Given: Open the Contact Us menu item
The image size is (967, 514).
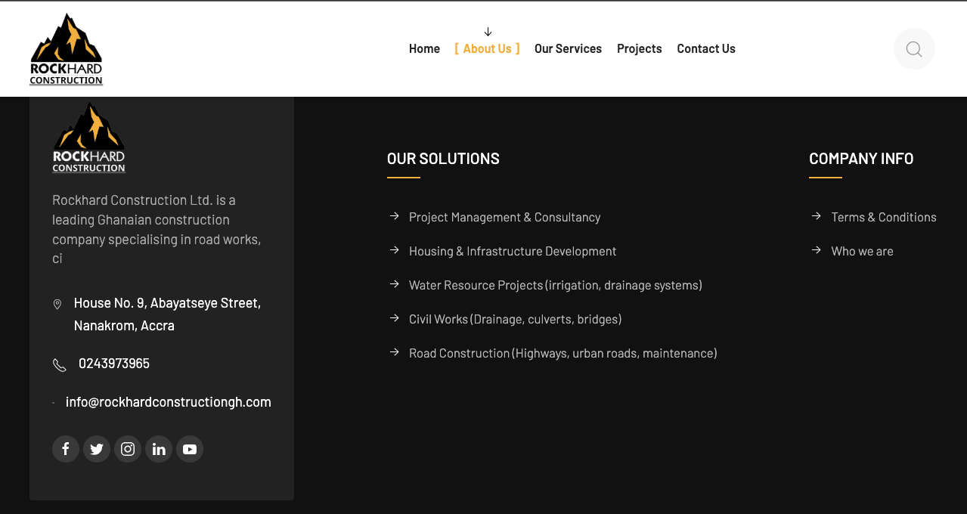Looking at the screenshot, I should pyautogui.click(x=706, y=48).
